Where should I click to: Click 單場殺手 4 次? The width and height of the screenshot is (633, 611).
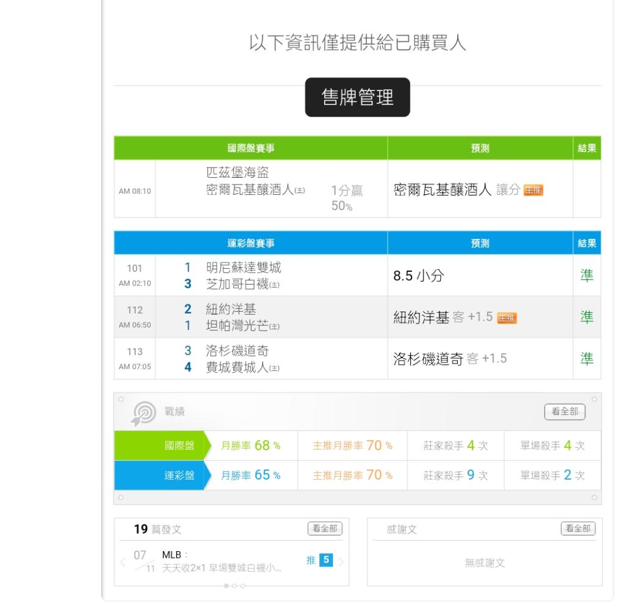point(552,445)
